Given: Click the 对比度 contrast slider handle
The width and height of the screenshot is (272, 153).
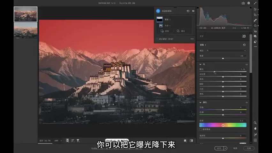Looking at the screenshot, I should point(223,76).
